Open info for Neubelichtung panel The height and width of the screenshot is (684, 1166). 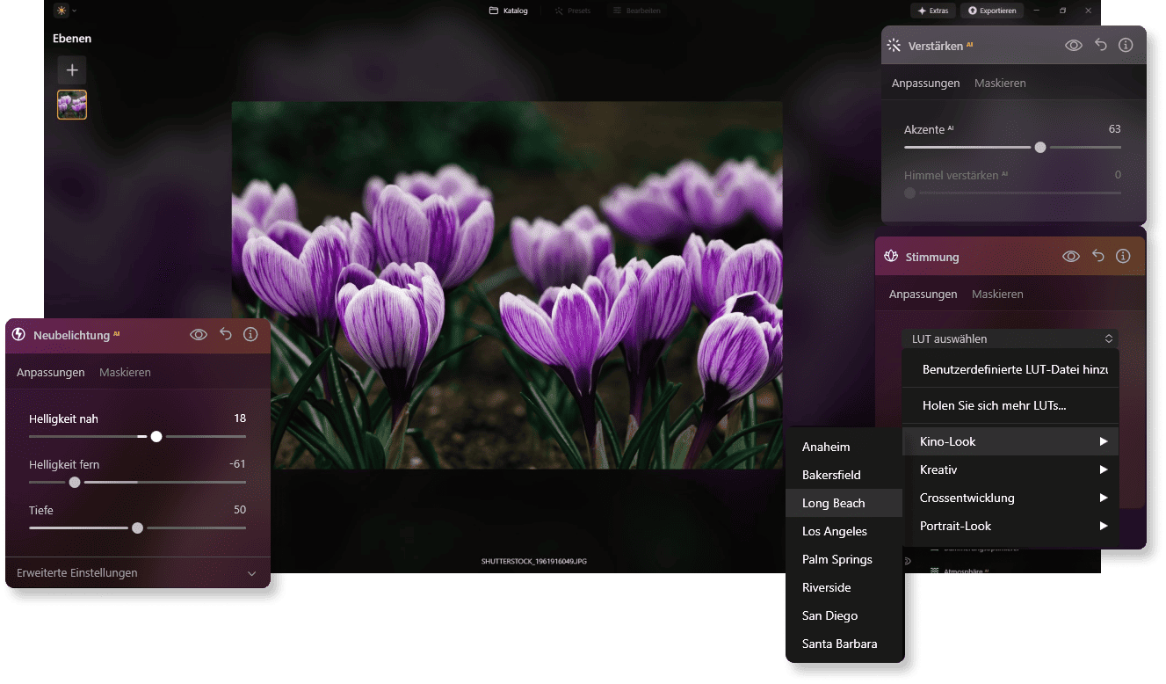coord(250,334)
